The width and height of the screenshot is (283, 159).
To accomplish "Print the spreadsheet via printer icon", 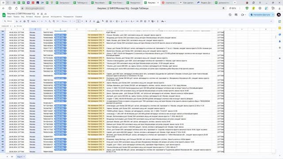I will [x=24, y=21].
